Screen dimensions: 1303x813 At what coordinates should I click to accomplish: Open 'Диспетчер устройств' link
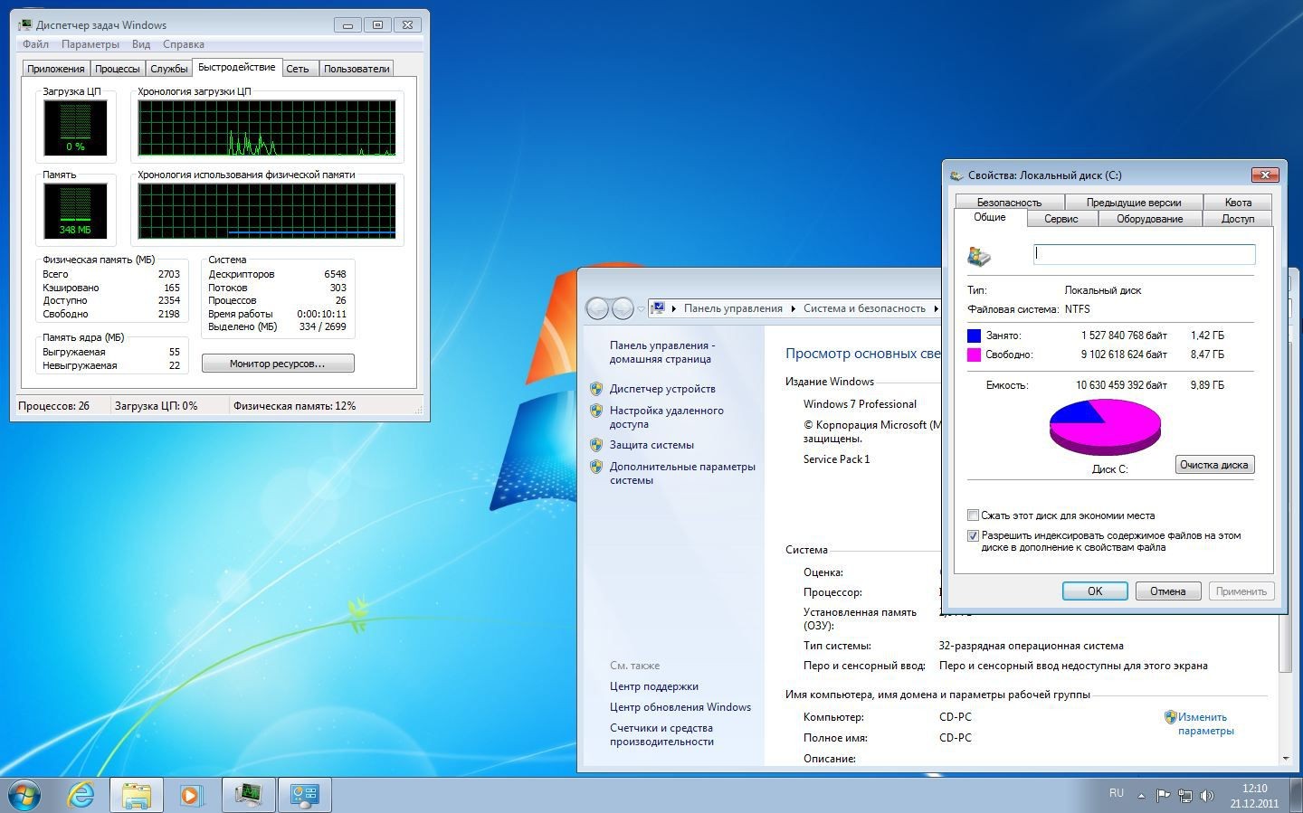click(x=662, y=389)
